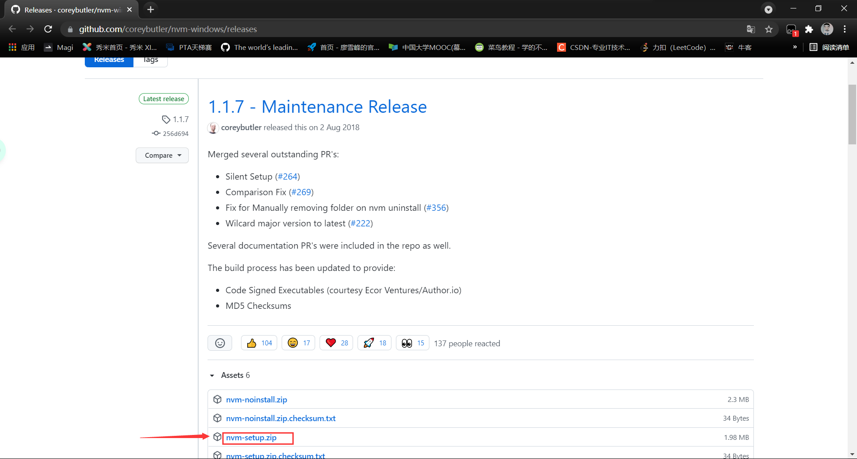Select the Releases tab
Image resolution: width=857 pixels, height=459 pixels.
coord(109,61)
